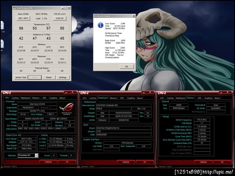Click the Bus Speed value 475.0 MHz
235x176 pixels.
coord(27,145)
